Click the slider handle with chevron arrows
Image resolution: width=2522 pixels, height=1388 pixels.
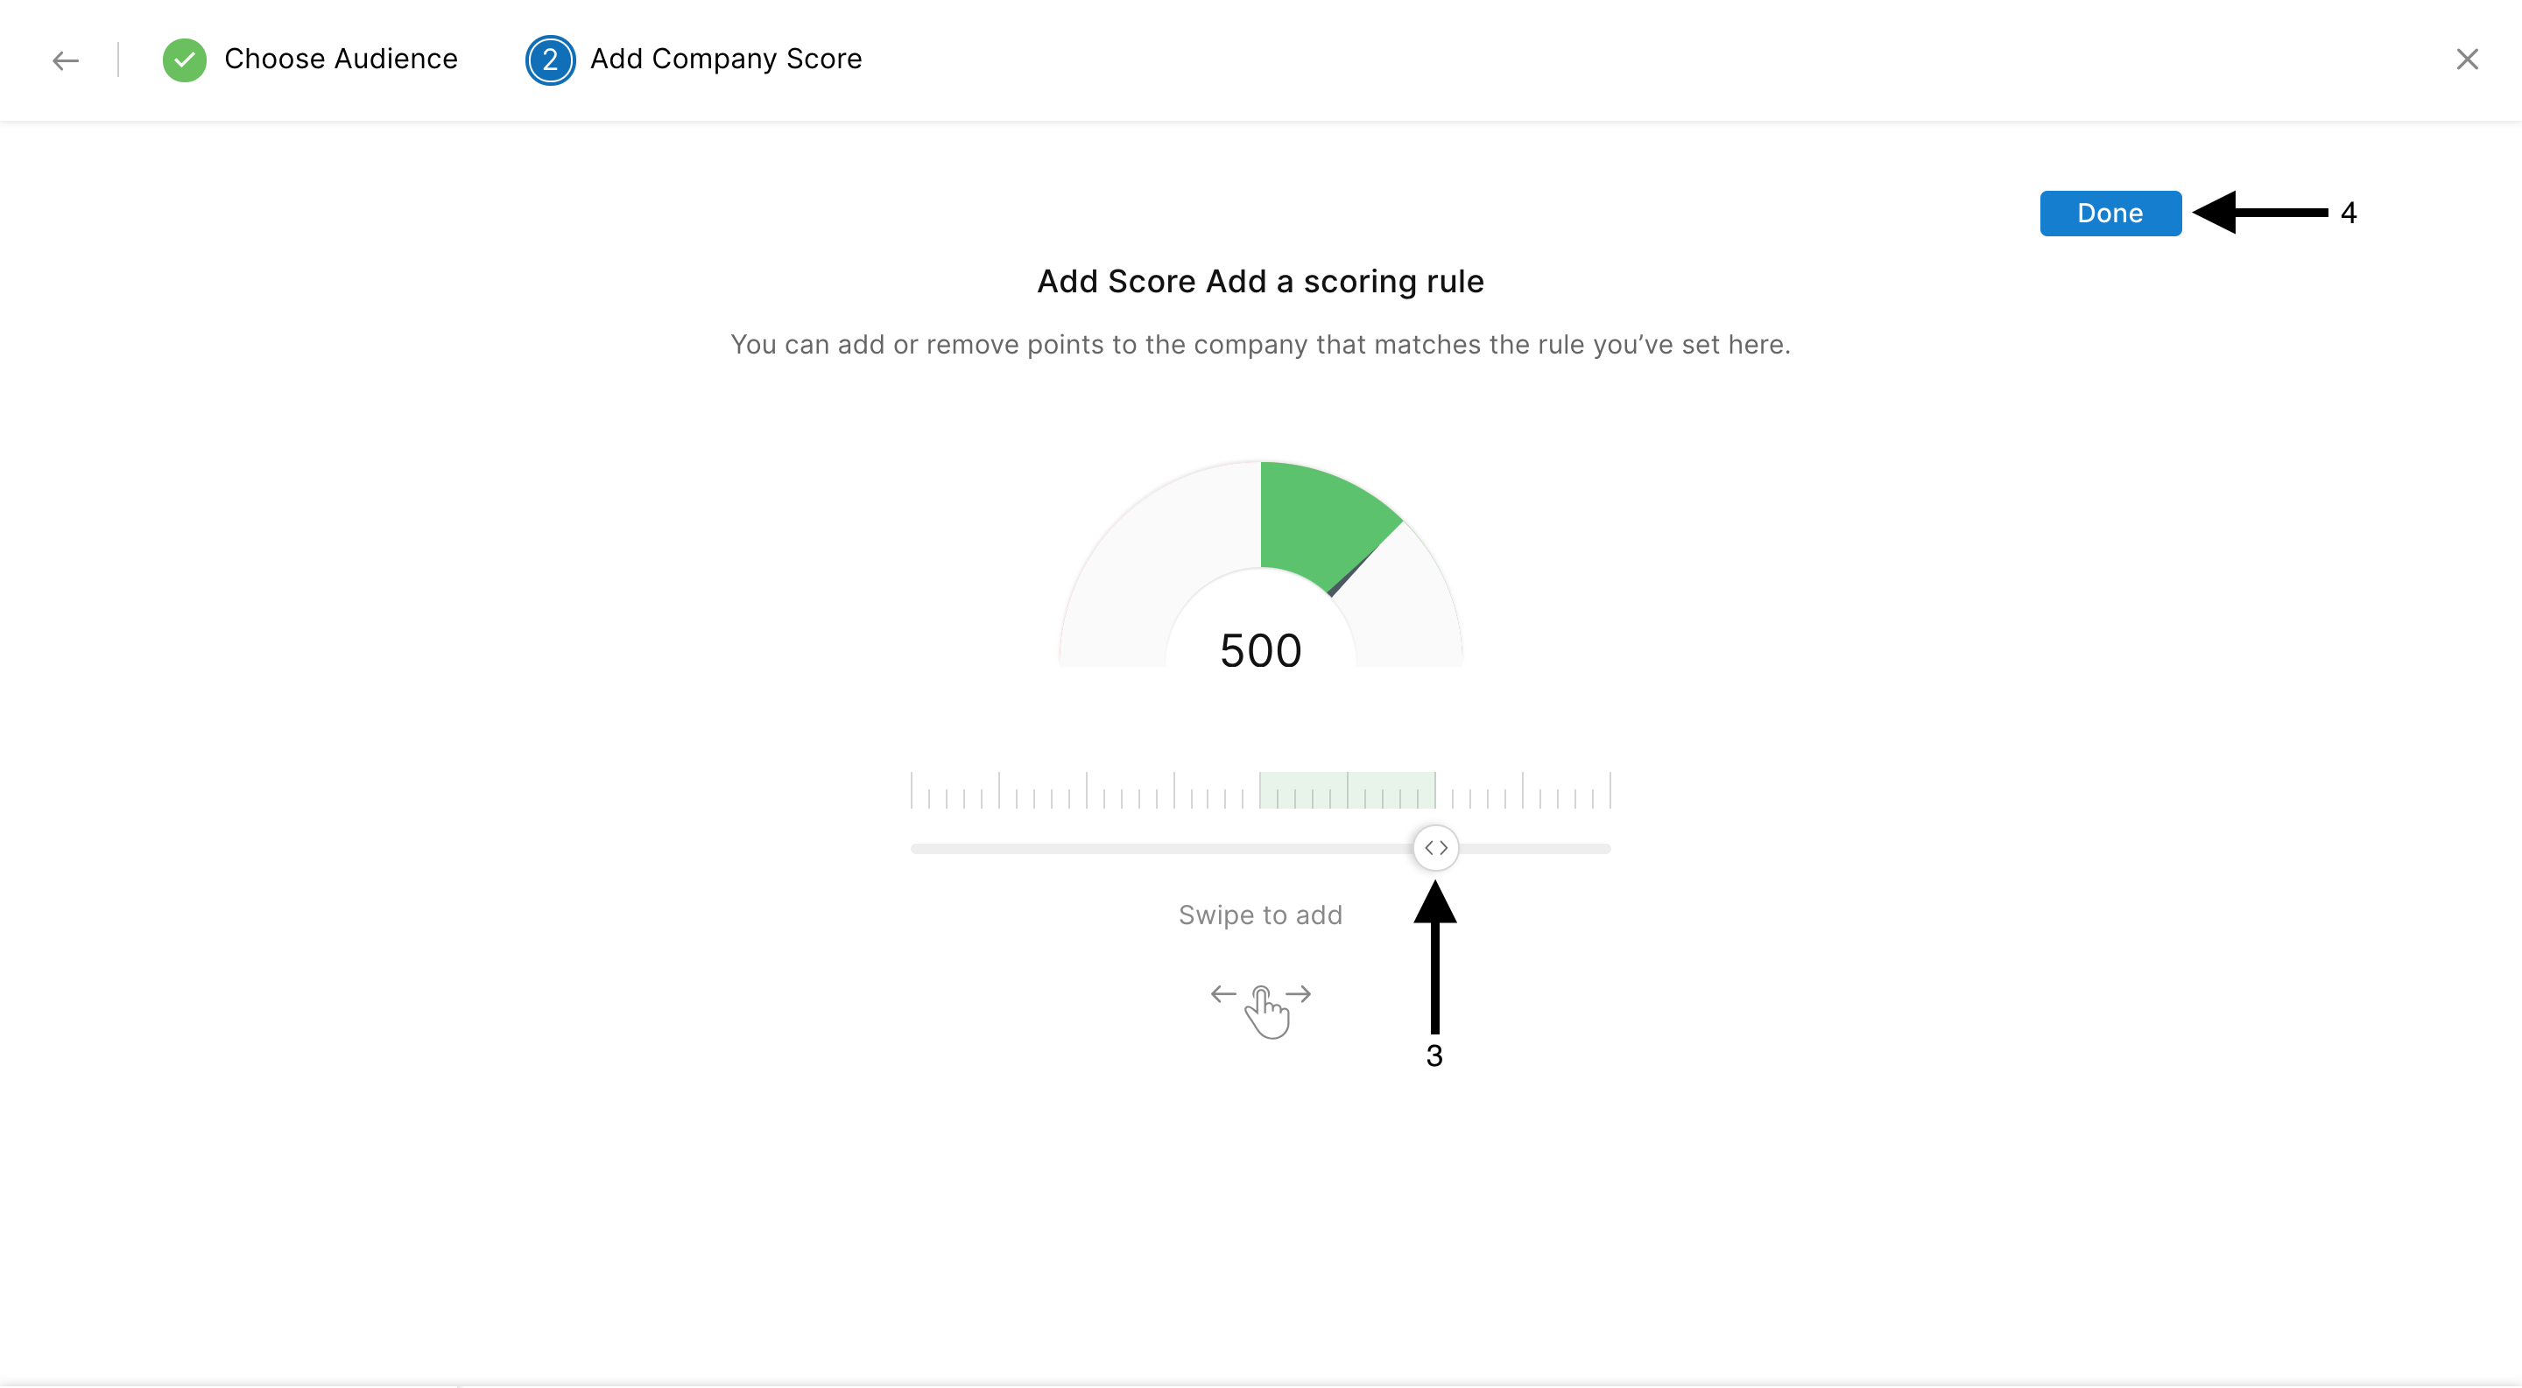point(1435,848)
